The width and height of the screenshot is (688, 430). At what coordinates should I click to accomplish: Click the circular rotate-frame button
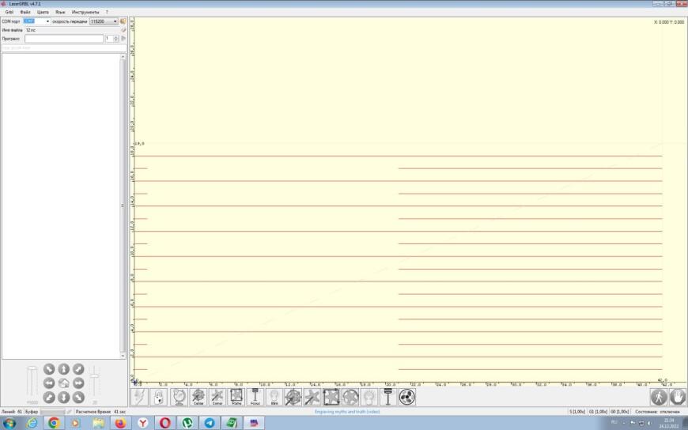click(x=350, y=397)
